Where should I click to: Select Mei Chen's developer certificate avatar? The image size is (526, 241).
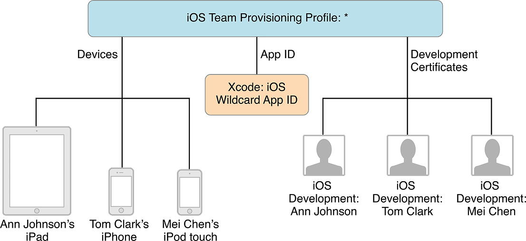point(492,155)
